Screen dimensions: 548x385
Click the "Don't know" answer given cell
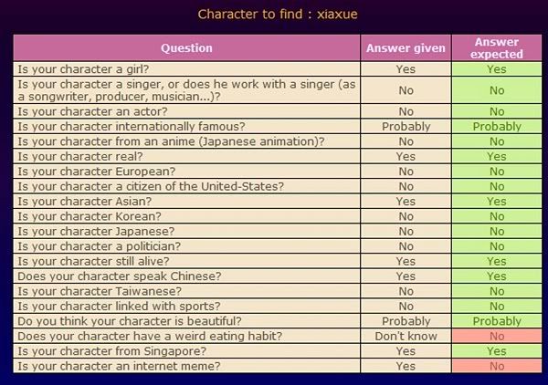[x=406, y=336]
